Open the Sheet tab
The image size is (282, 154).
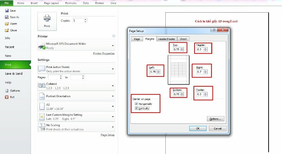point(183,39)
